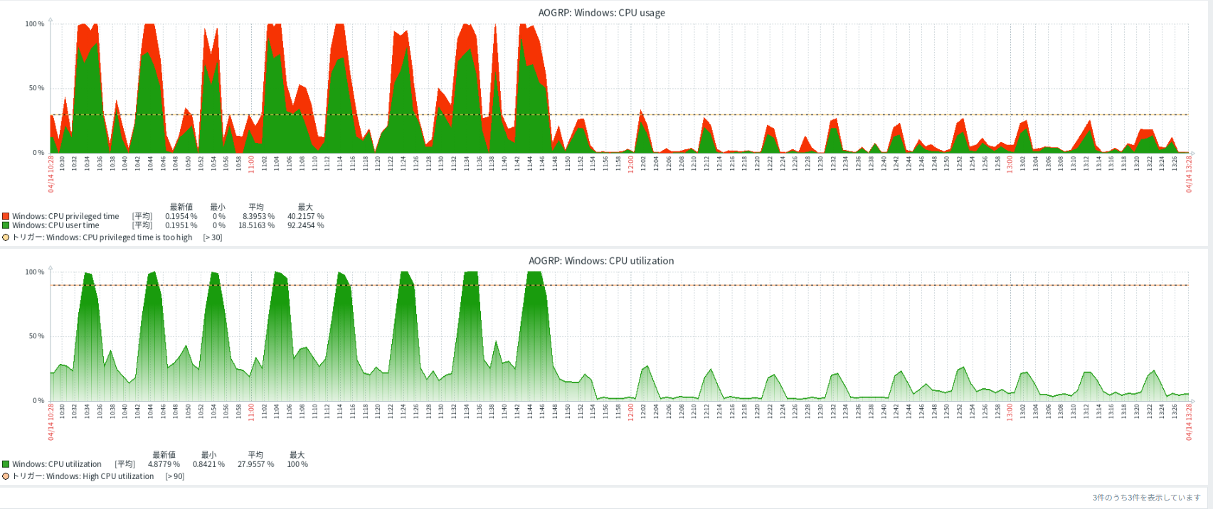Click the red 12:00 marker on CPU usage graph
This screenshot has height=509, width=1213.
click(x=630, y=164)
